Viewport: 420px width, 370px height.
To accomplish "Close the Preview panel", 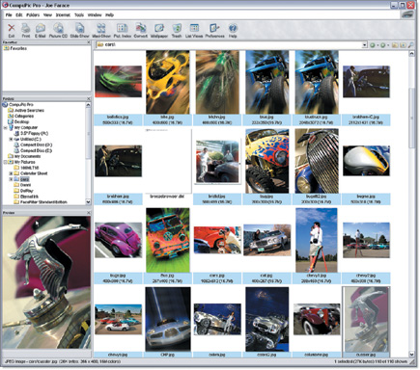I will click(x=89, y=213).
